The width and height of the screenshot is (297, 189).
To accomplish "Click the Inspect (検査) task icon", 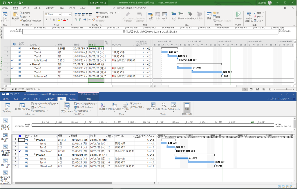I will click(x=151, y=16).
